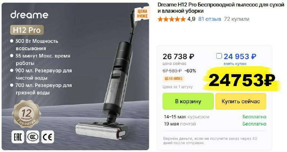
Task: Click the orange star rating icons
Action: coord(171,19)
